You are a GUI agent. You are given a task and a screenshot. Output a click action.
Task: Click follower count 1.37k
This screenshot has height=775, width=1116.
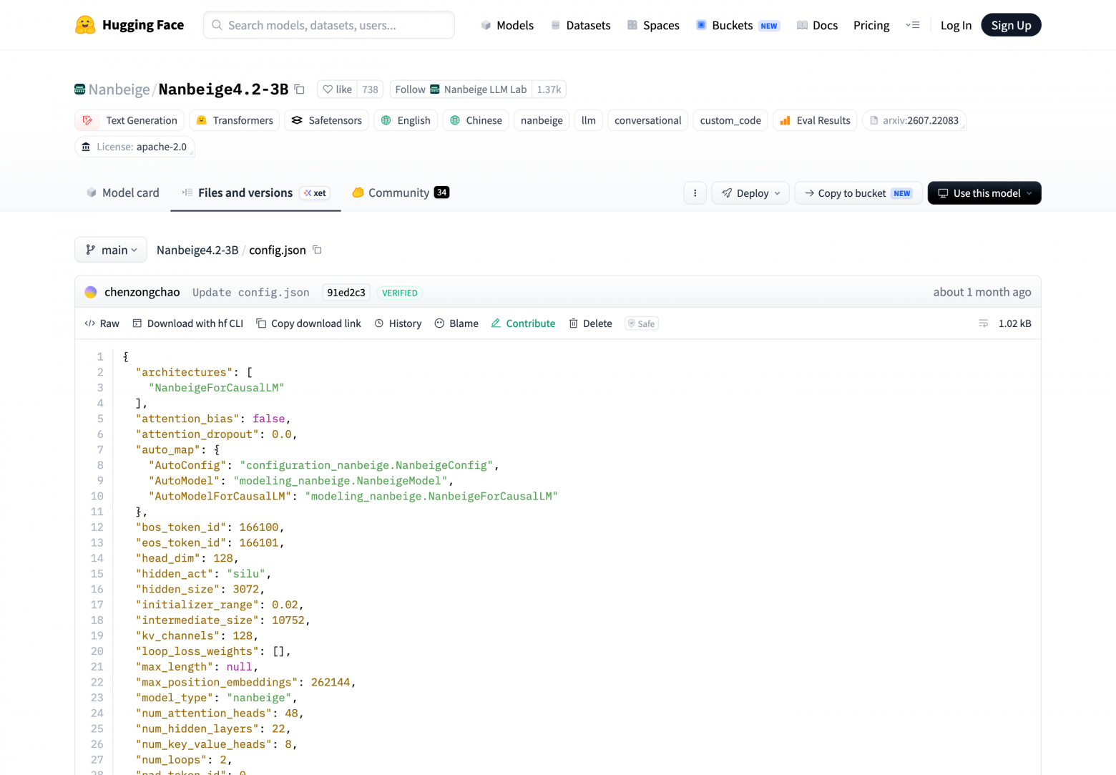[549, 89]
